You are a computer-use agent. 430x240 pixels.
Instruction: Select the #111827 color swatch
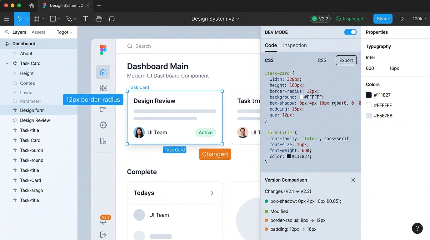coord(369,95)
